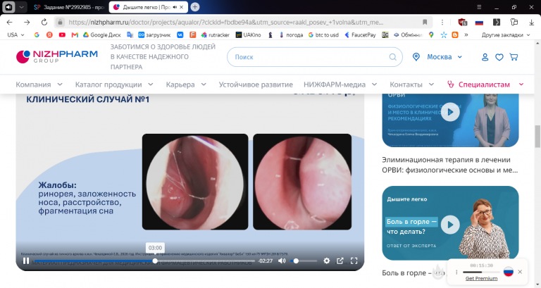Open the shopping cart

(514, 57)
